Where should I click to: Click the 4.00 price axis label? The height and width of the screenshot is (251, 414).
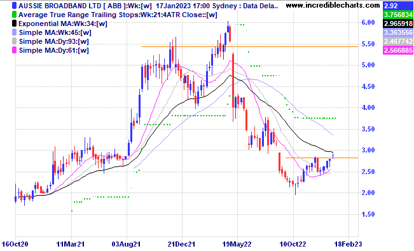tap(368, 107)
